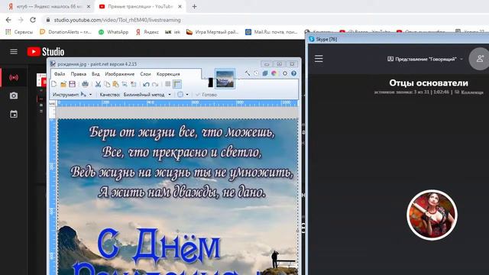Select the Stream live icon in Studio sidebar
Viewport: 489px width, 275px height.
(x=14, y=77)
